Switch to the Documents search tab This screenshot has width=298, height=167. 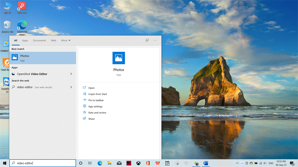click(39, 41)
